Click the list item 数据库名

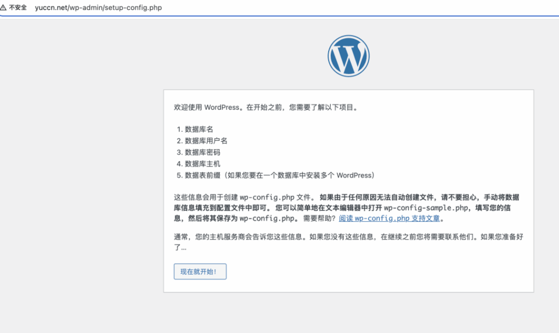click(x=199, y=129)
